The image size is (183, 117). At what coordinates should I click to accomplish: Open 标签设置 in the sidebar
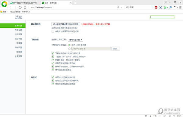pyautogui.click(x=18, y=34)
